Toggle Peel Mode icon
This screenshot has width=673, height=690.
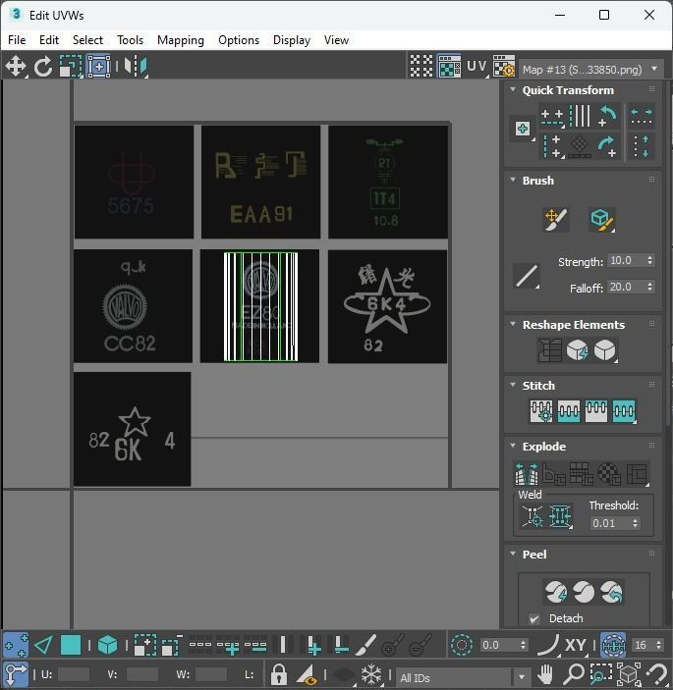(584, 592)
